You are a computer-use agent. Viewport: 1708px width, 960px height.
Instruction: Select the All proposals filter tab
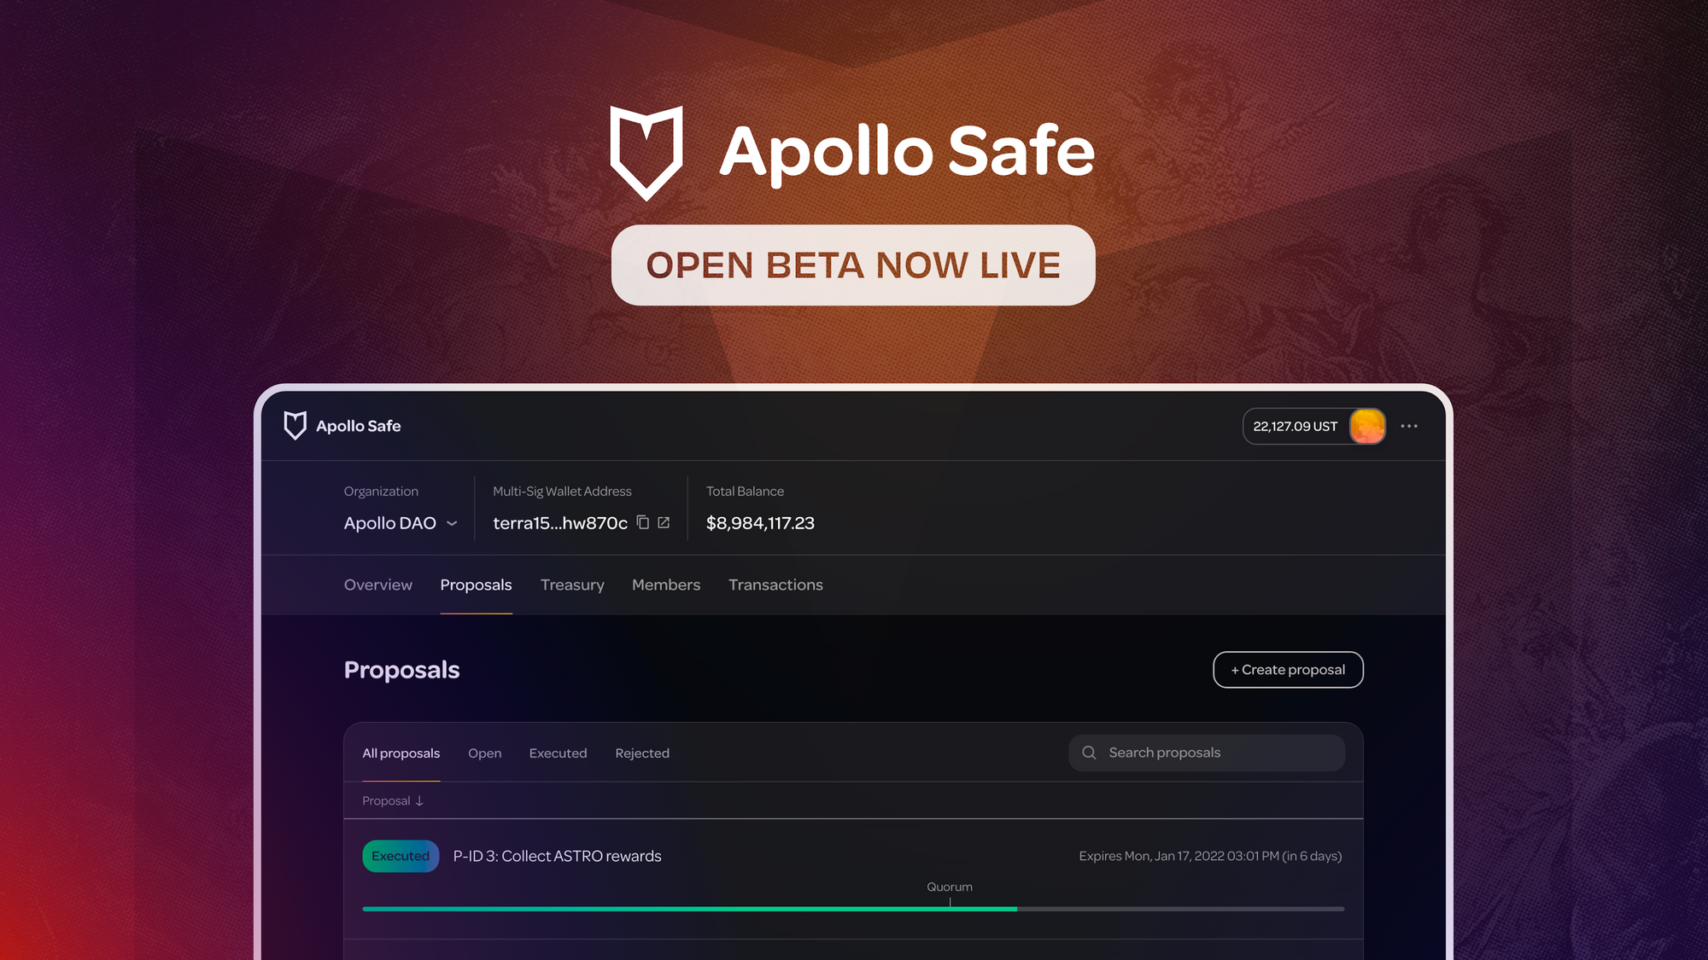point(401,753)
